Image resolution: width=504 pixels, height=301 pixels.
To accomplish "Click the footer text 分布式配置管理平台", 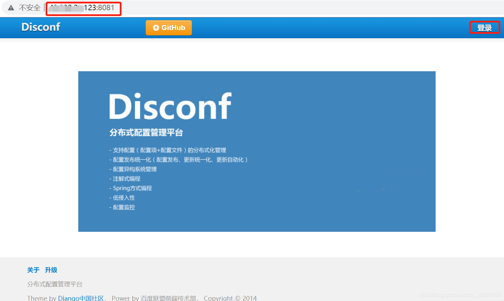I will [x=55, y=284].
